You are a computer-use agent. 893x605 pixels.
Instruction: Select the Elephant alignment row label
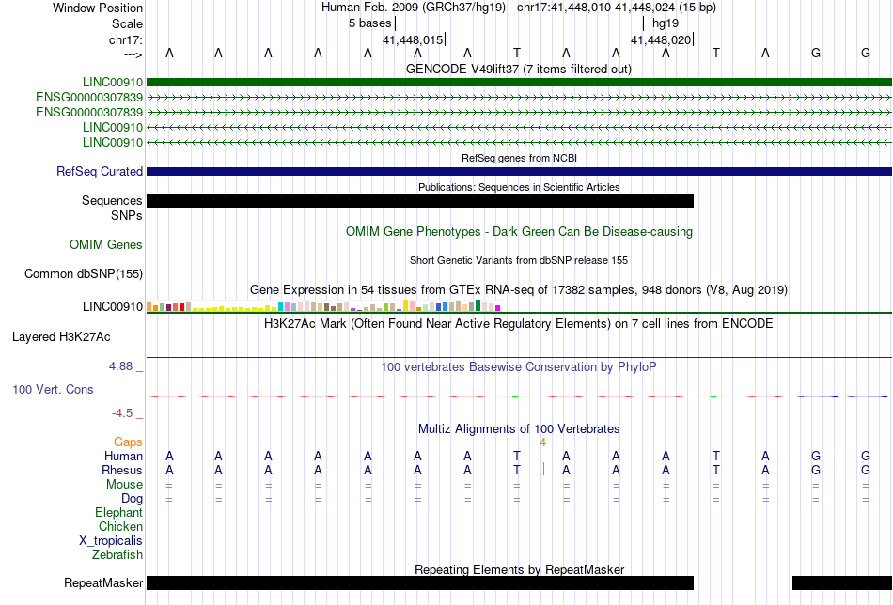coord(118,512)
